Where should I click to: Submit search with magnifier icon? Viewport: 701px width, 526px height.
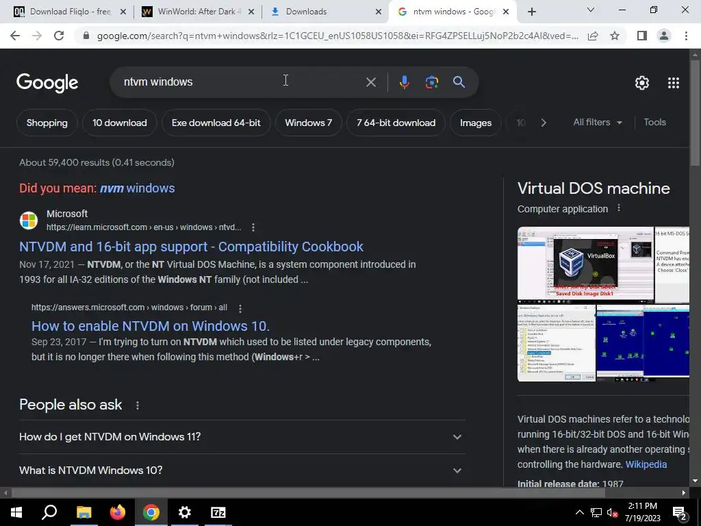click(459, 82)
